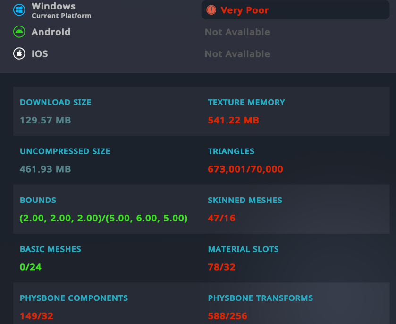Click iOS's Not Available status
The width and height of the screenshot is (396, 324).
[237, 54]
